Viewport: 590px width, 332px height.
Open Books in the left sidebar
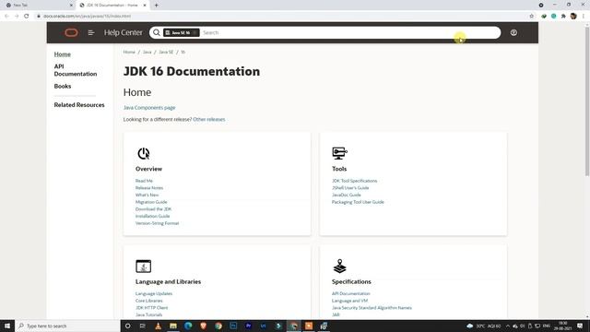pos(63,86)
